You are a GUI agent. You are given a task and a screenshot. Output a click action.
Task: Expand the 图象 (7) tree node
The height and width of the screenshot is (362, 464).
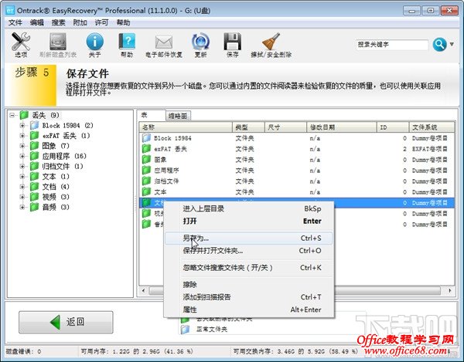(x=22, y=146)
